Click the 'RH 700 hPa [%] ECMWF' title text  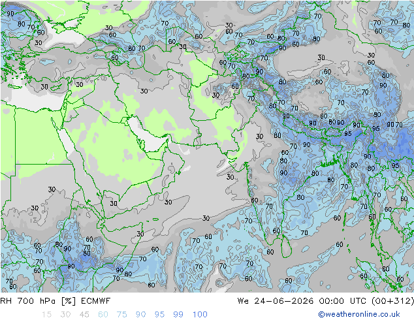(x=56, y=301)
